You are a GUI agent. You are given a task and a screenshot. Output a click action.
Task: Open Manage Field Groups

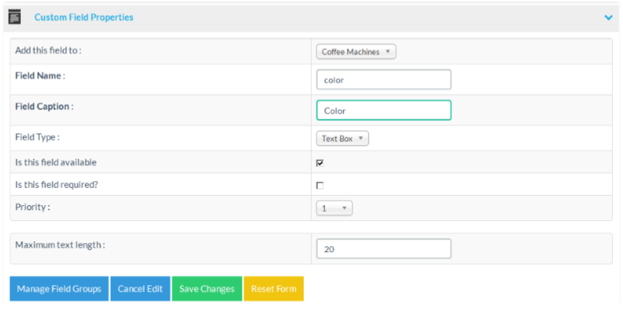pyautogui.click(x=59, y=289)
